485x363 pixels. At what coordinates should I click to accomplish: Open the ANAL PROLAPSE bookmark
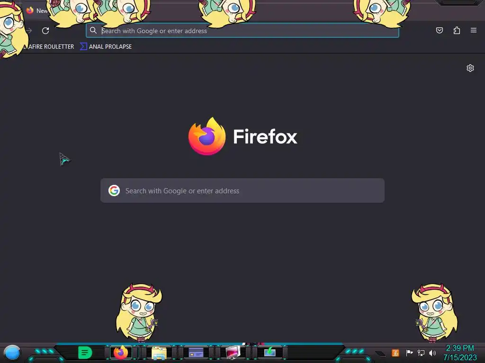[106, 47]
